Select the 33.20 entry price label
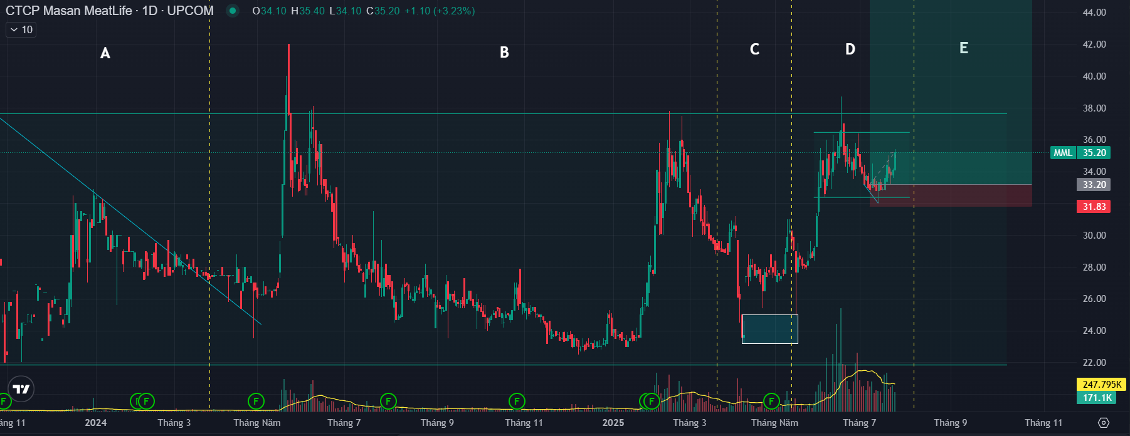The width and height of the screenshot is (1130, 436). (1094, 185)
